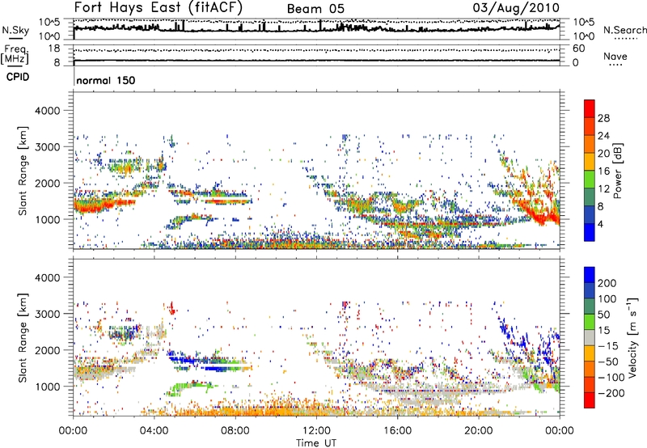This screenshot has height=448, width=647.
Task: Click the 'Nave' legend label
Action: (x=615, y=56)
